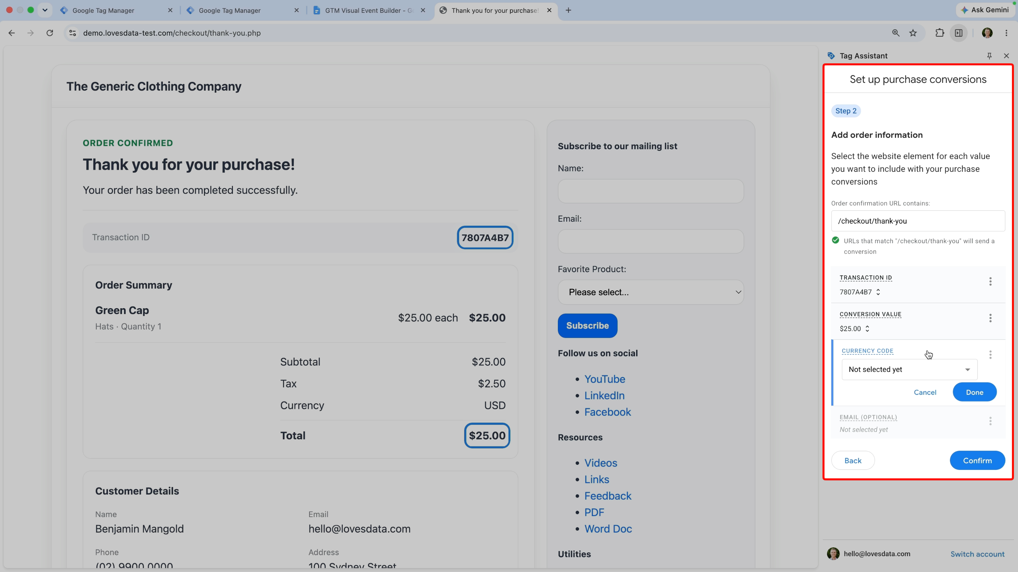Click the TRANSACTION ID label in Tag Assistant
This screenshot has height=572, width=1018.
click(865, 278)
